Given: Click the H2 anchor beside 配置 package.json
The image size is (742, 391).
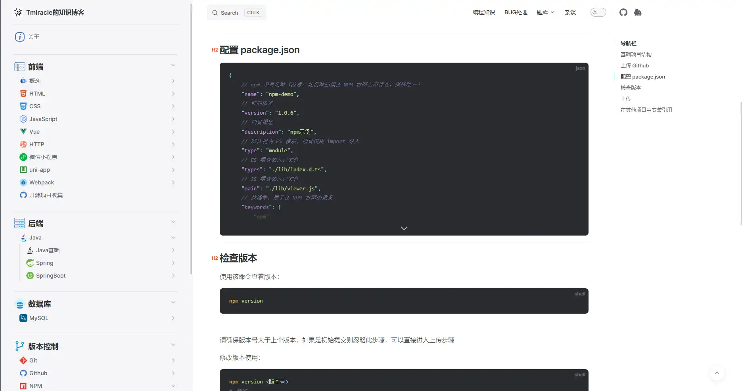Looking at the screenshot, I should tap(215, 50).
